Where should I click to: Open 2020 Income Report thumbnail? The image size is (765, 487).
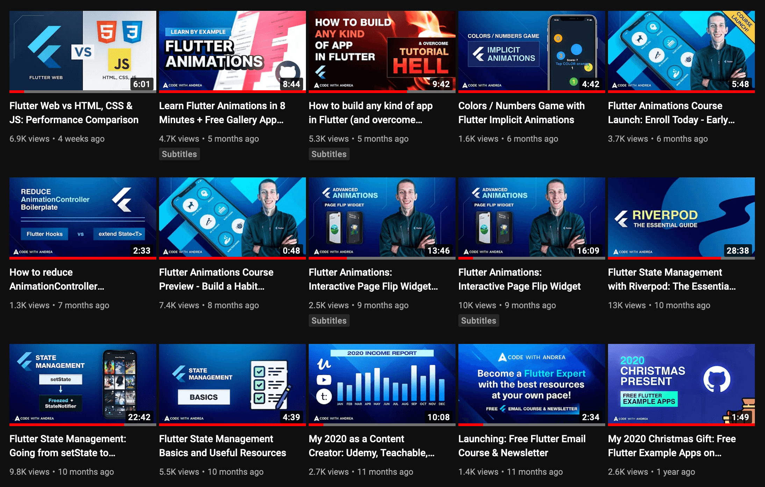[382, 384]
